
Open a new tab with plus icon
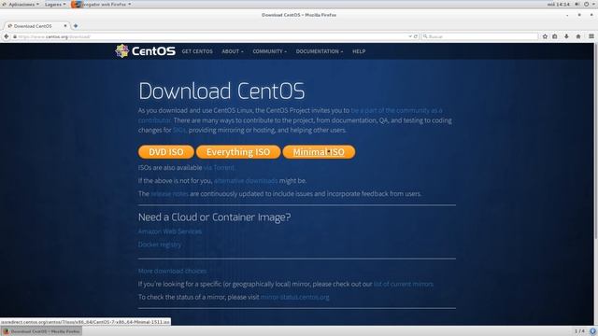[76, 26]
